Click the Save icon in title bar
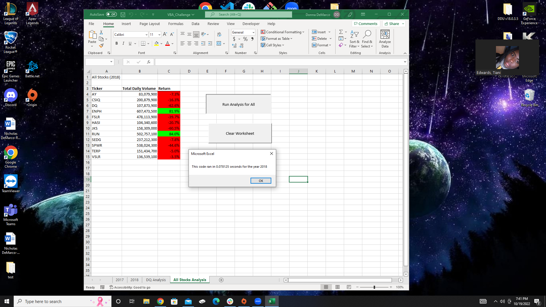 123,14
